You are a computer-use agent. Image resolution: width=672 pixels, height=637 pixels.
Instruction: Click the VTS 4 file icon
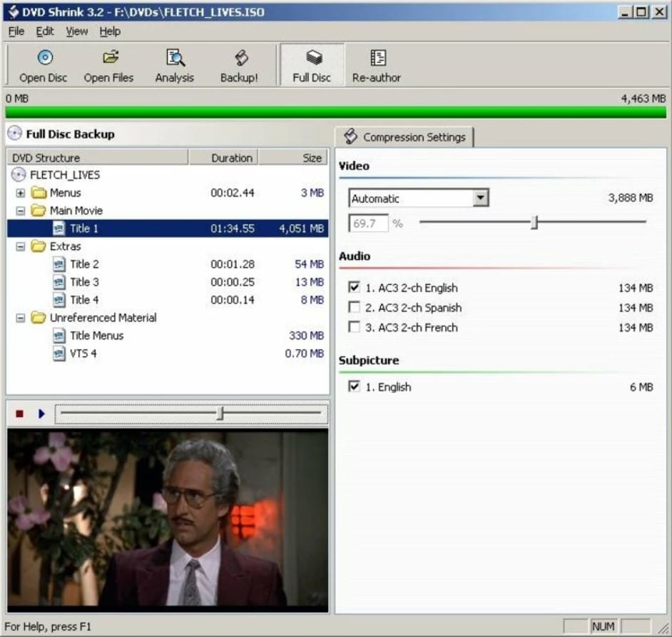click(59, 353)
